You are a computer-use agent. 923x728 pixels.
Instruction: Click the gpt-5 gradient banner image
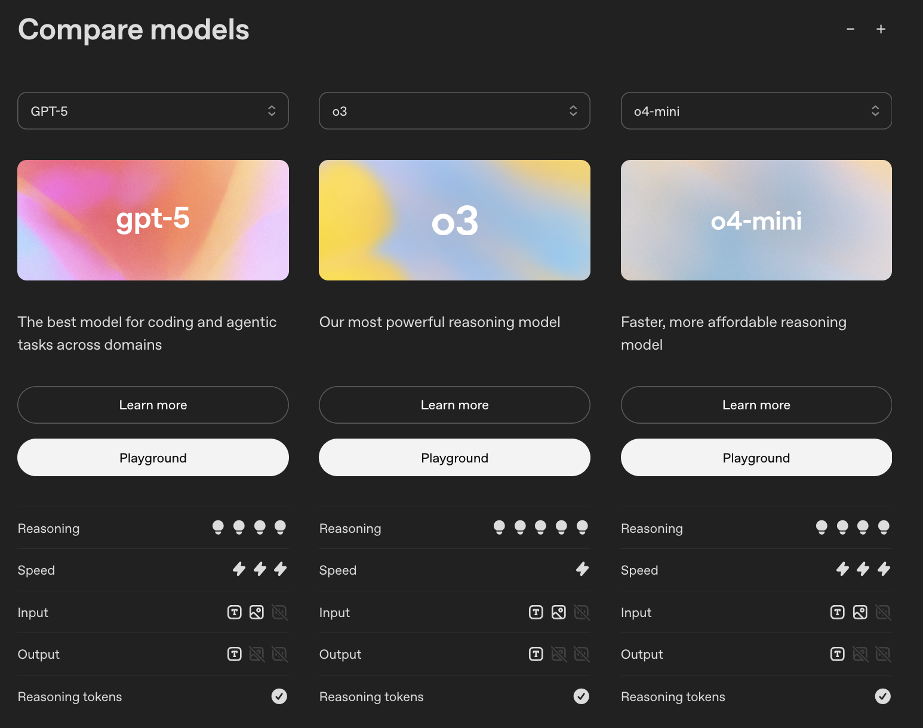(x=153, y=220)
